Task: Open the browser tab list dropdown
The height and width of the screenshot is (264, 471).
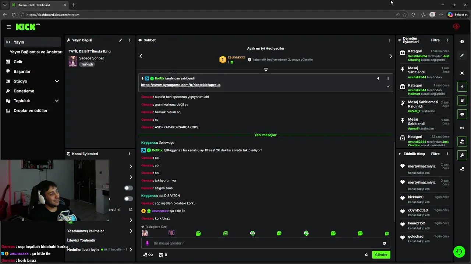Action: (5, 5)
